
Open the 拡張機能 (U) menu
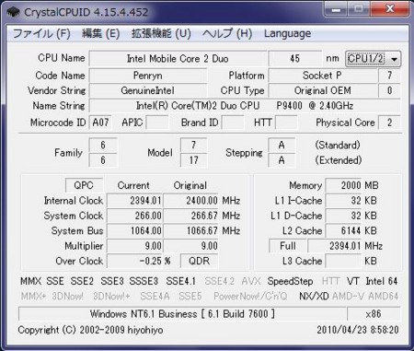tap(161, 33)
